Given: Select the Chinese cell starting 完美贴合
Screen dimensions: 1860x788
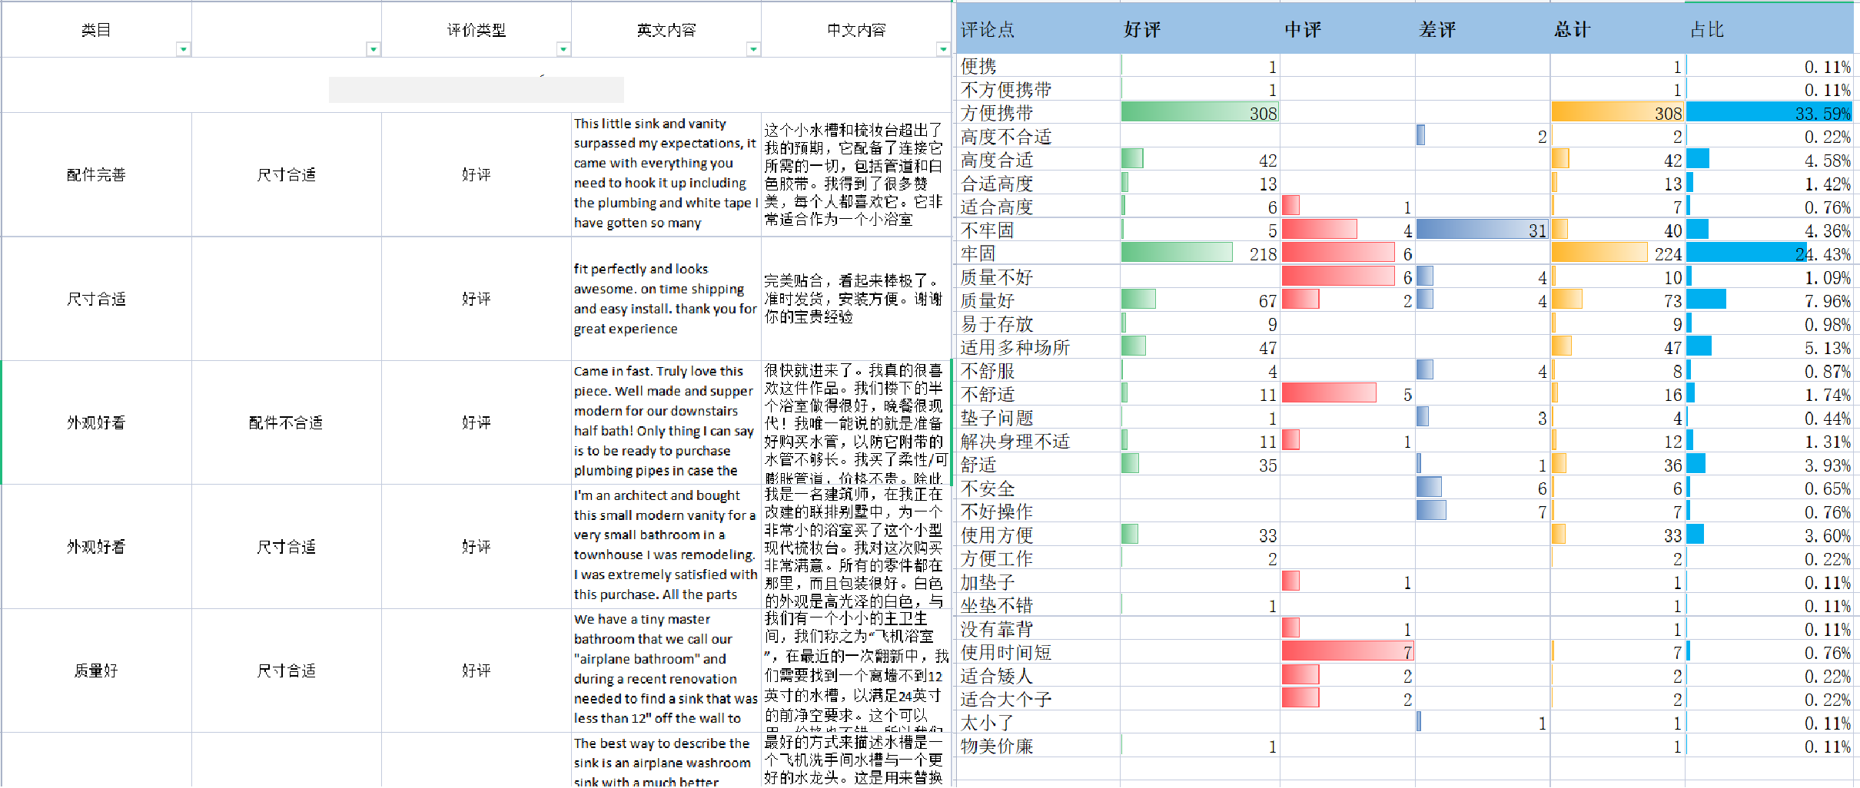Looking at the screenshot, I should [x=856, y=299].
